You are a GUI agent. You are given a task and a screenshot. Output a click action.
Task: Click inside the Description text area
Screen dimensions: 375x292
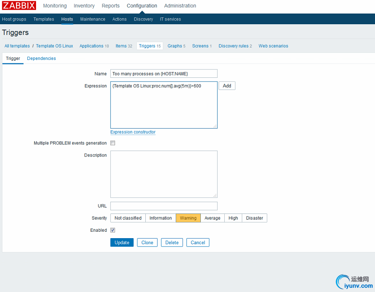(164, 174)
